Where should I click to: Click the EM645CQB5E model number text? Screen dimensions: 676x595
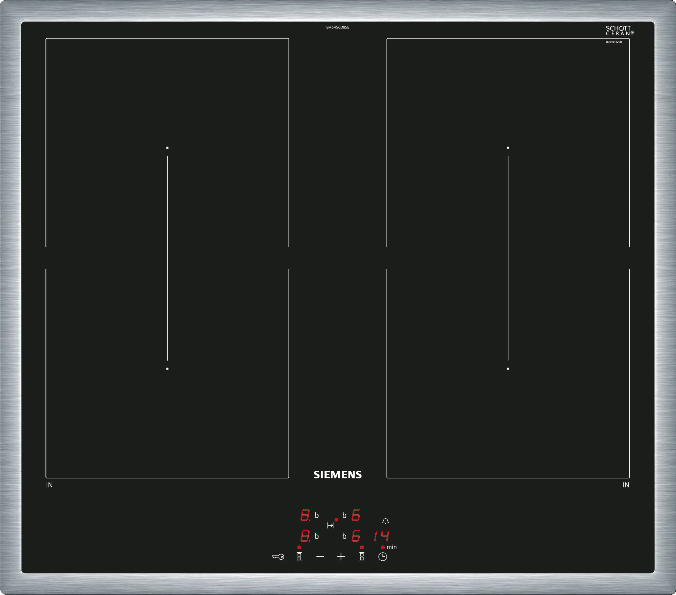point(338,28)
